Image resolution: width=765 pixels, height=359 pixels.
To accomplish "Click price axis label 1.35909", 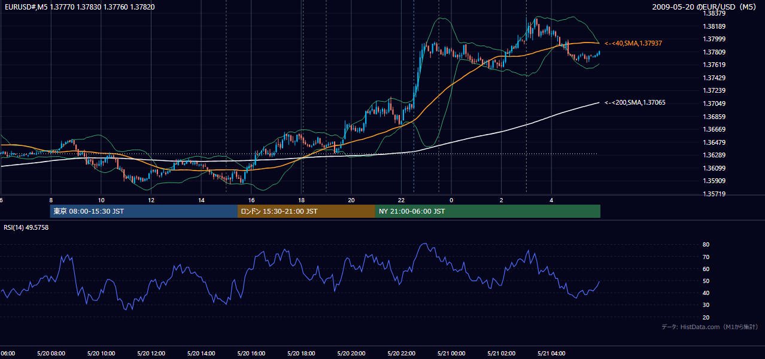I will pyautogui.click(x=714, y=181).
